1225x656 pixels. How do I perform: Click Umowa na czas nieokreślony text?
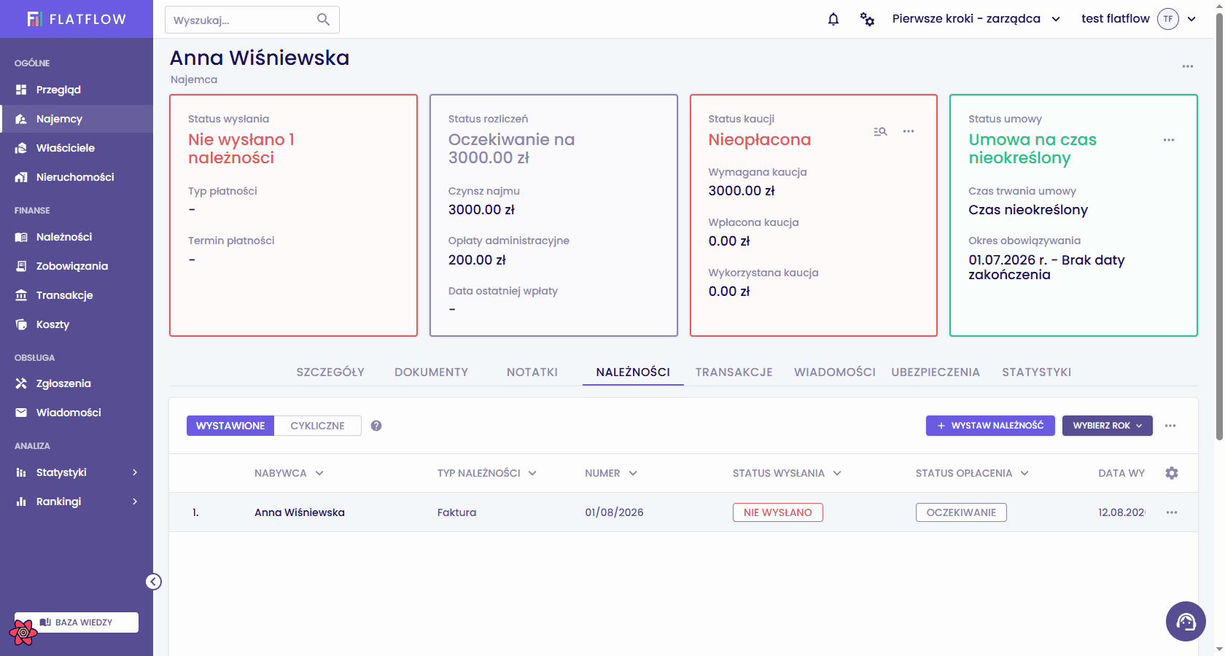[1032, 149]
